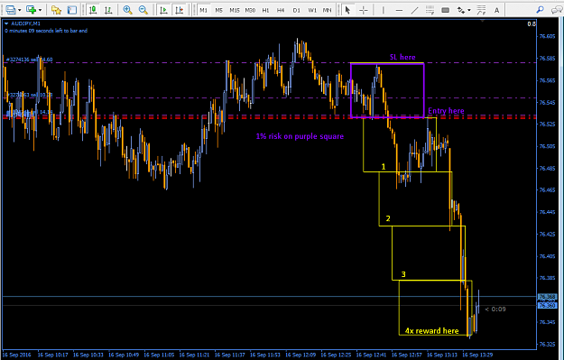This screenshot has width=564, height=360.
Task: Click the '0 minutes 09 seconds left' text
Action: coord(46,31)
